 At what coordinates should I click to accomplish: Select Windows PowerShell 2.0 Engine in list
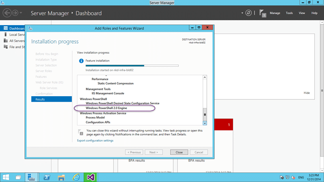point(106,108)
